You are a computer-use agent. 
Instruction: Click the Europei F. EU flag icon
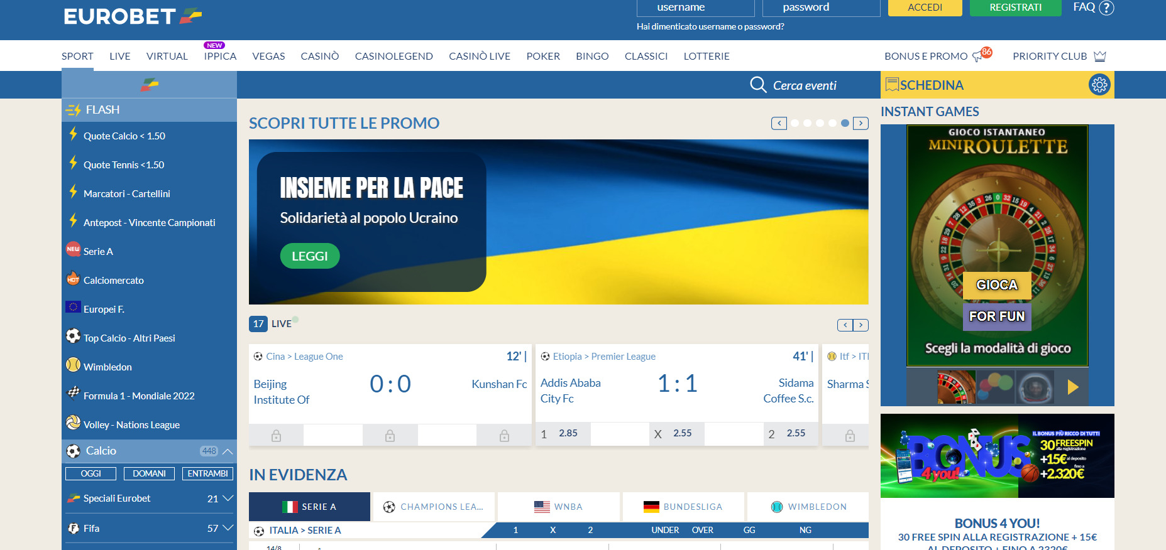73,307
